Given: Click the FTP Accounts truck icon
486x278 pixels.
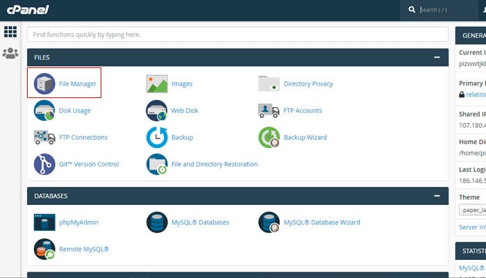Looking at the screenshot, I should point(269,111).
